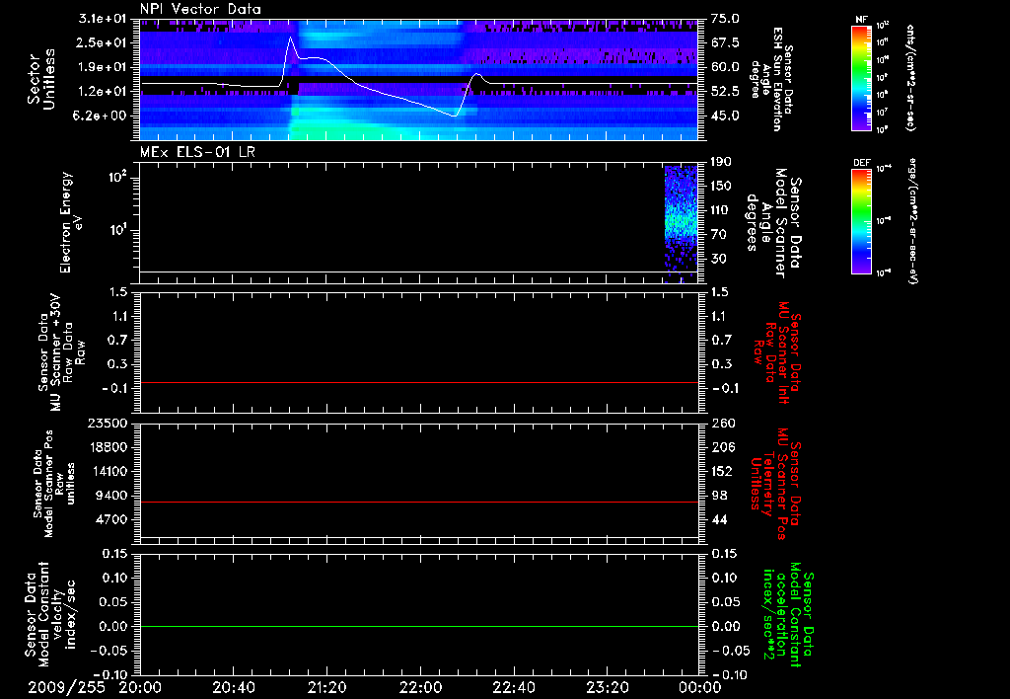Viewport: 1010px width, 699px height.
Task: Click the green Model Constant acceleration label
Action: coord(788,614)
